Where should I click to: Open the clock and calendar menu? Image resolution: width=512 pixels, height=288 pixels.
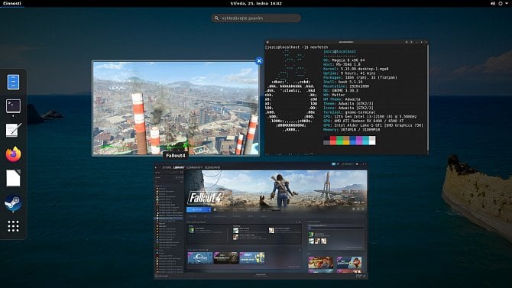click(x=256, y=3)
